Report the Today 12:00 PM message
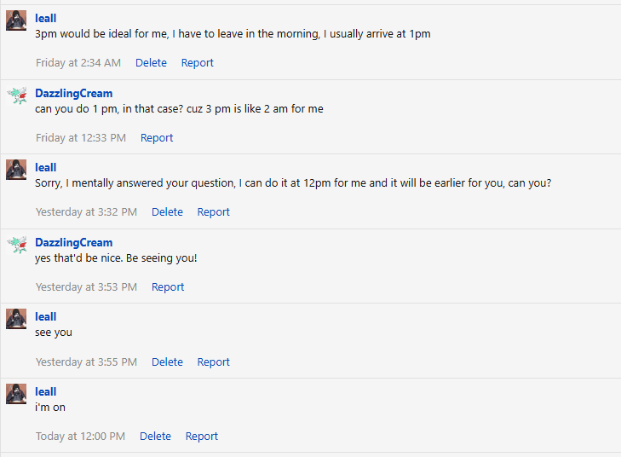Image resolution: width=621 pixels, height=457 pixels. pos(202,437)
